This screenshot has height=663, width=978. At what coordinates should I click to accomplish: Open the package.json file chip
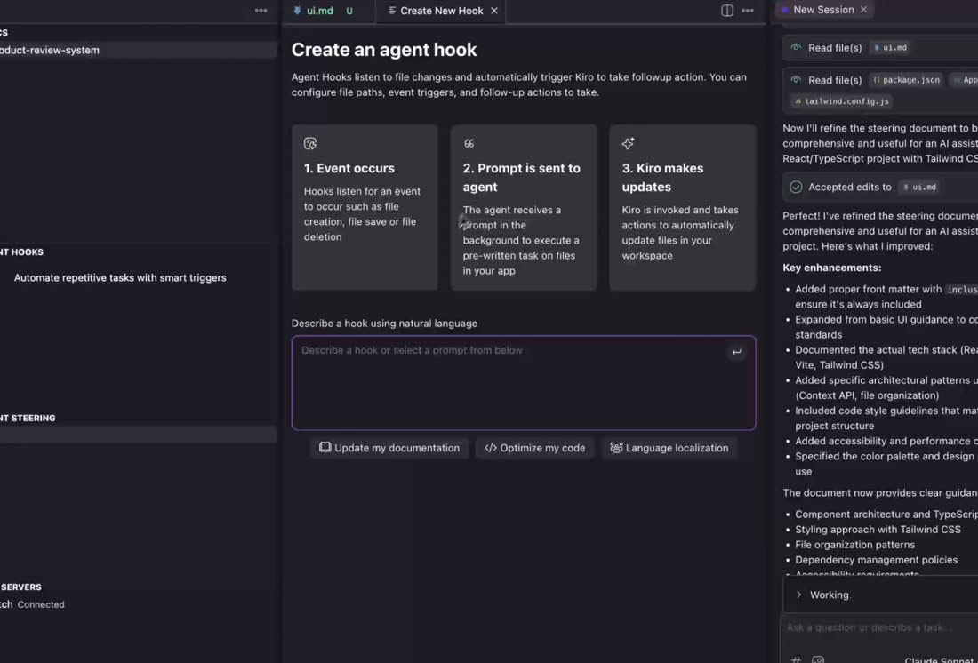click(x=906, y=80)
